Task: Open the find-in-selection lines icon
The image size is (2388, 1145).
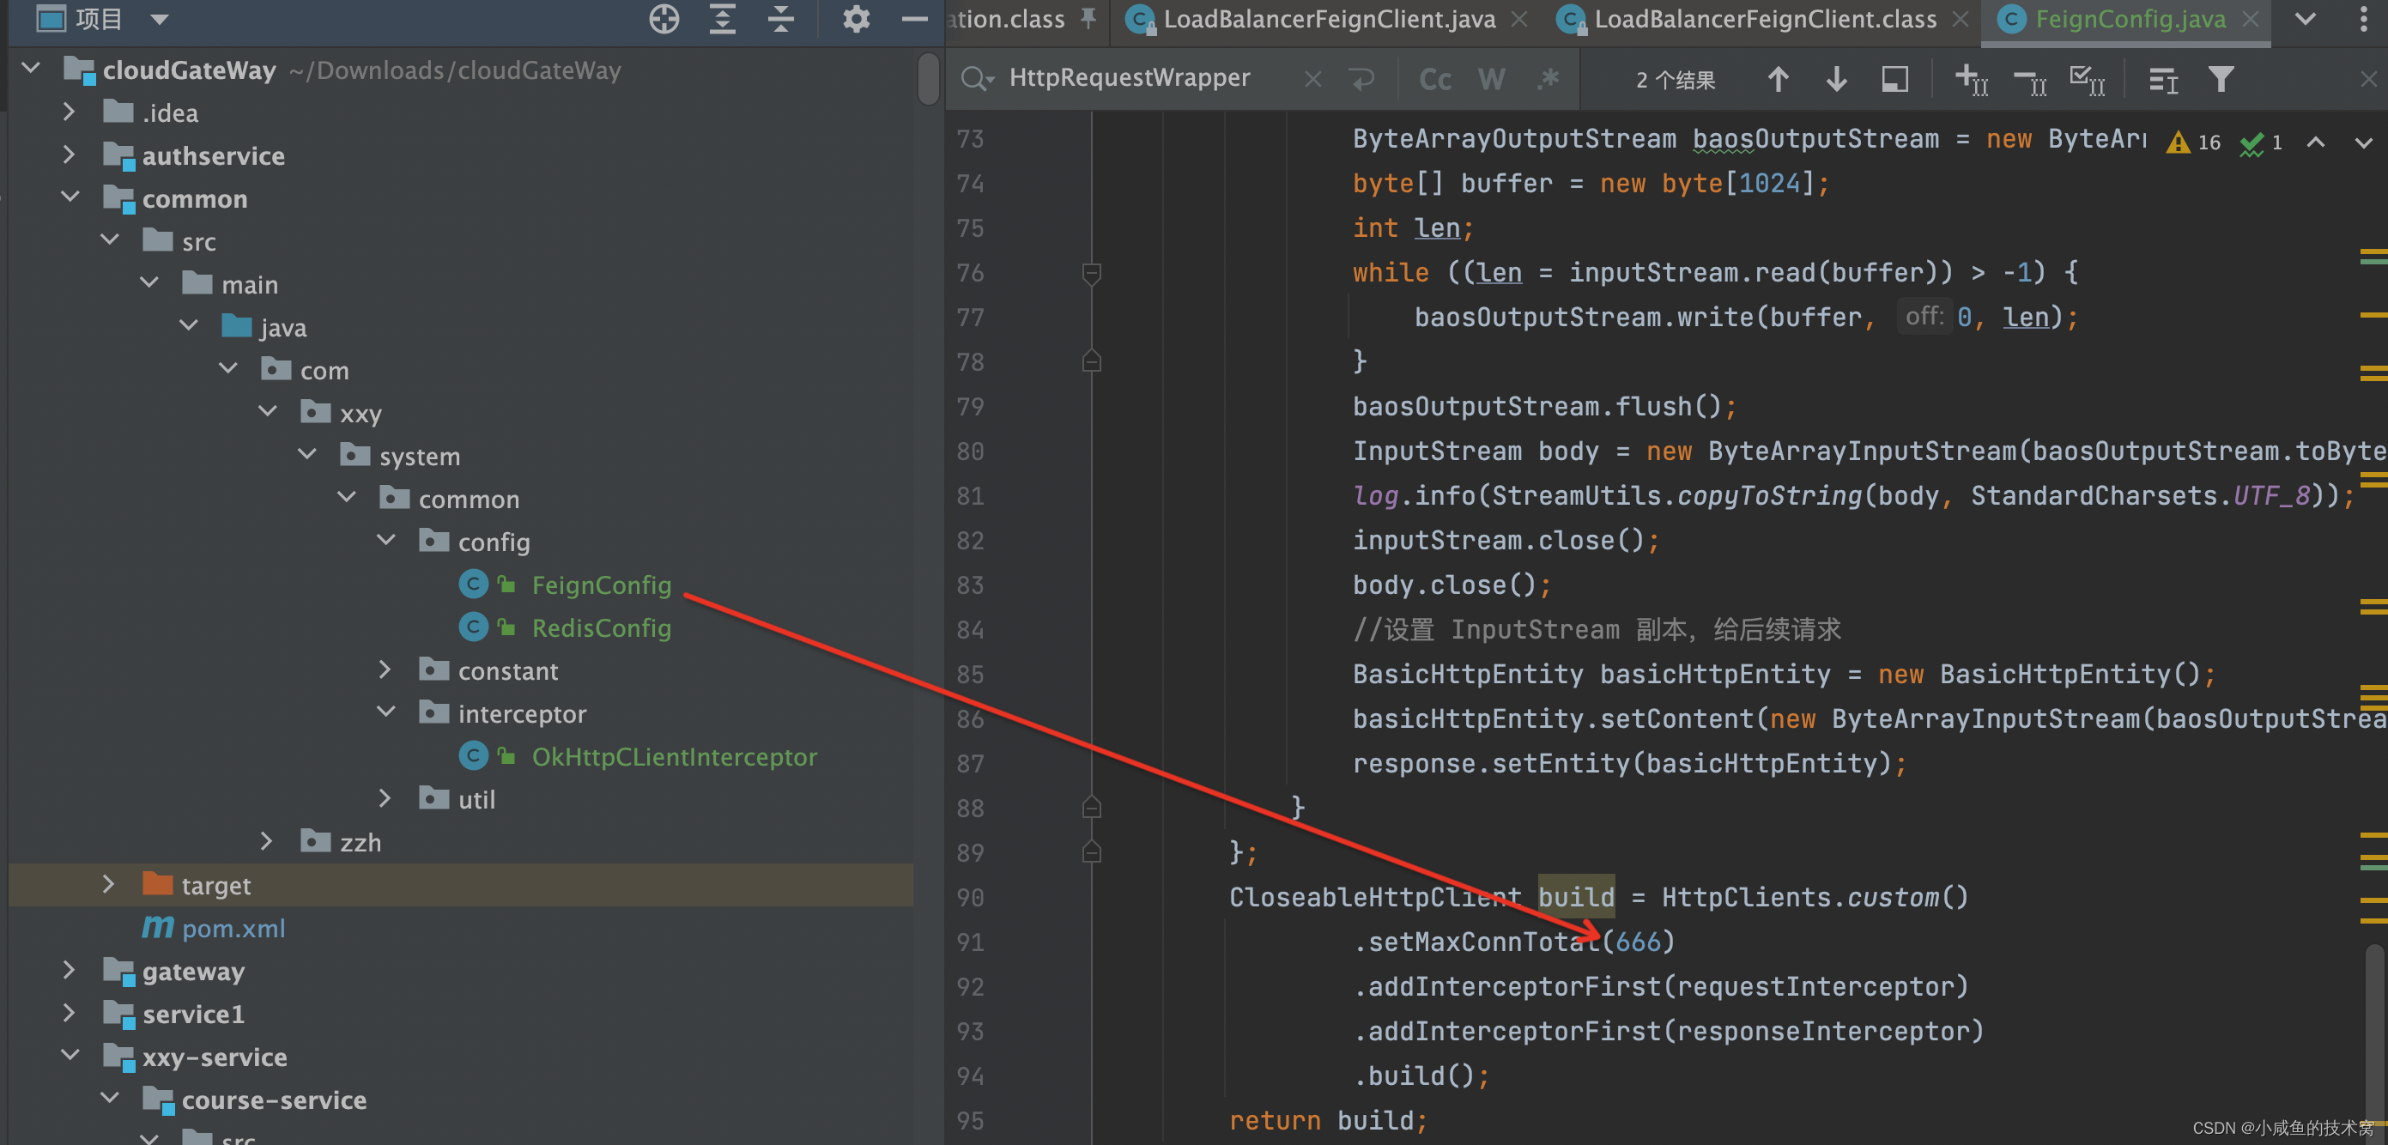Action: (x=2163, y=81)
